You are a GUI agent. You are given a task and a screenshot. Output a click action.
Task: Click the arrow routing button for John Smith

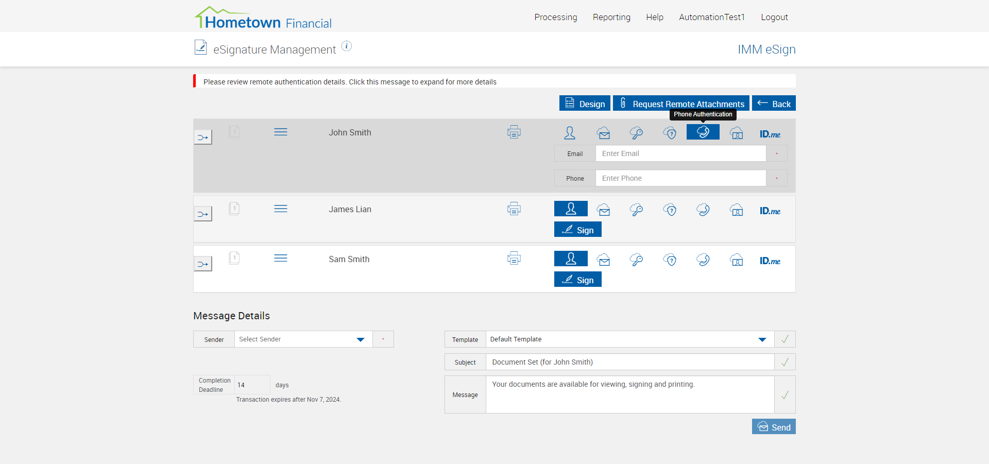pos(203,137)
